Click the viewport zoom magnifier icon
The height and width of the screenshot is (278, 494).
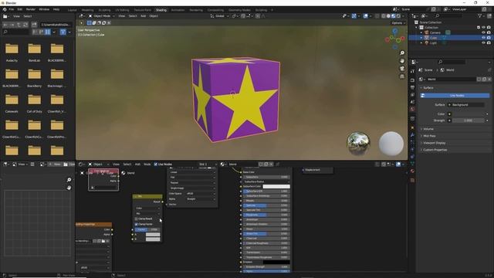(x=402, y=53)
